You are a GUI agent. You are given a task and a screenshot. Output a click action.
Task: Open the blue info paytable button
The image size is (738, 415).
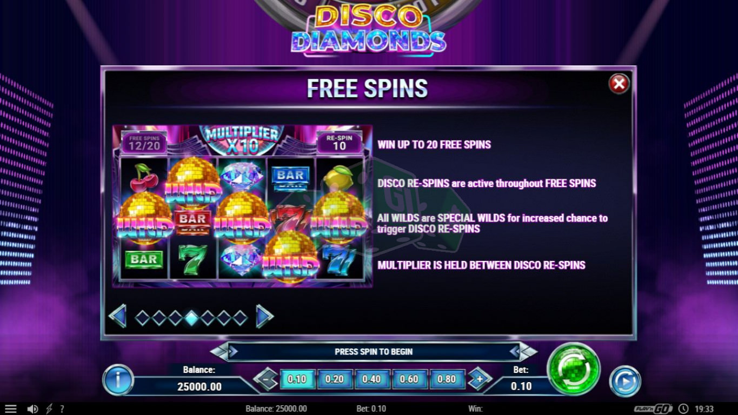pyautogui.click(x=117, y=379)
